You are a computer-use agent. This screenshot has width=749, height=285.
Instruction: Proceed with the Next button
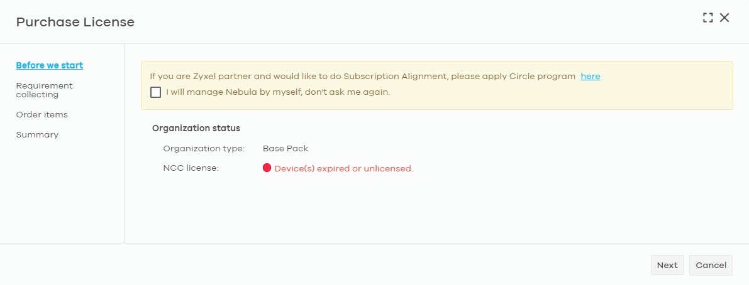point(667,265)
